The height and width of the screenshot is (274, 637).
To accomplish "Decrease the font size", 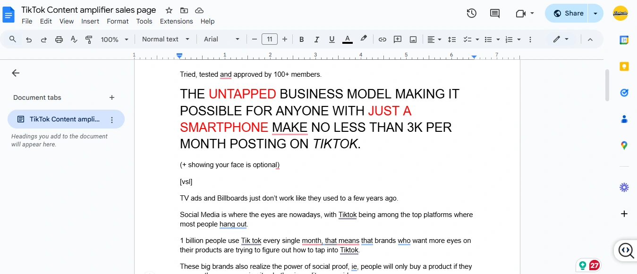I will (255, 40).
